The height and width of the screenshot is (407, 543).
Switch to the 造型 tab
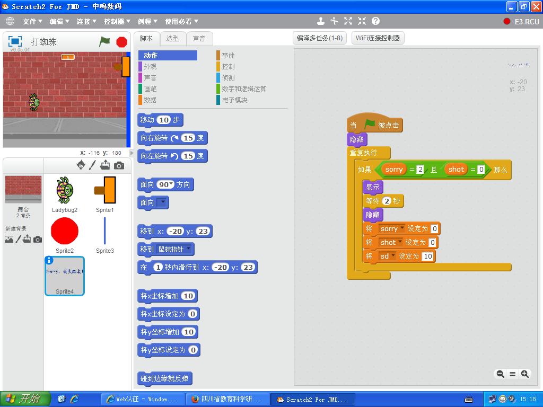click(172, 38)
